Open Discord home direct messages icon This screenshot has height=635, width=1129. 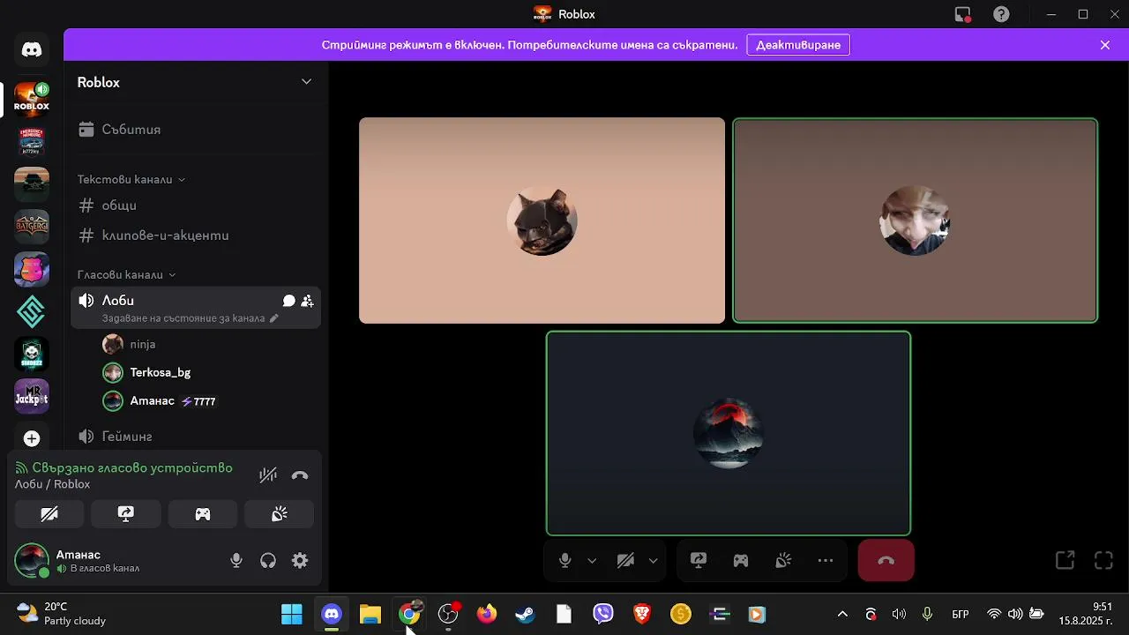coord(32,49)
